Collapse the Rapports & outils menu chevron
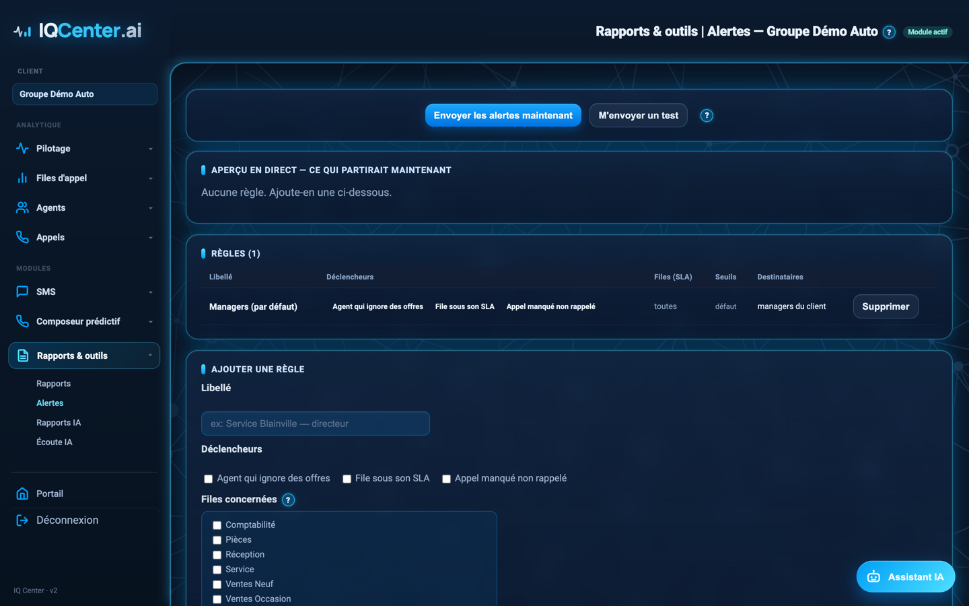The image size is (969, 606). point(150,356)
